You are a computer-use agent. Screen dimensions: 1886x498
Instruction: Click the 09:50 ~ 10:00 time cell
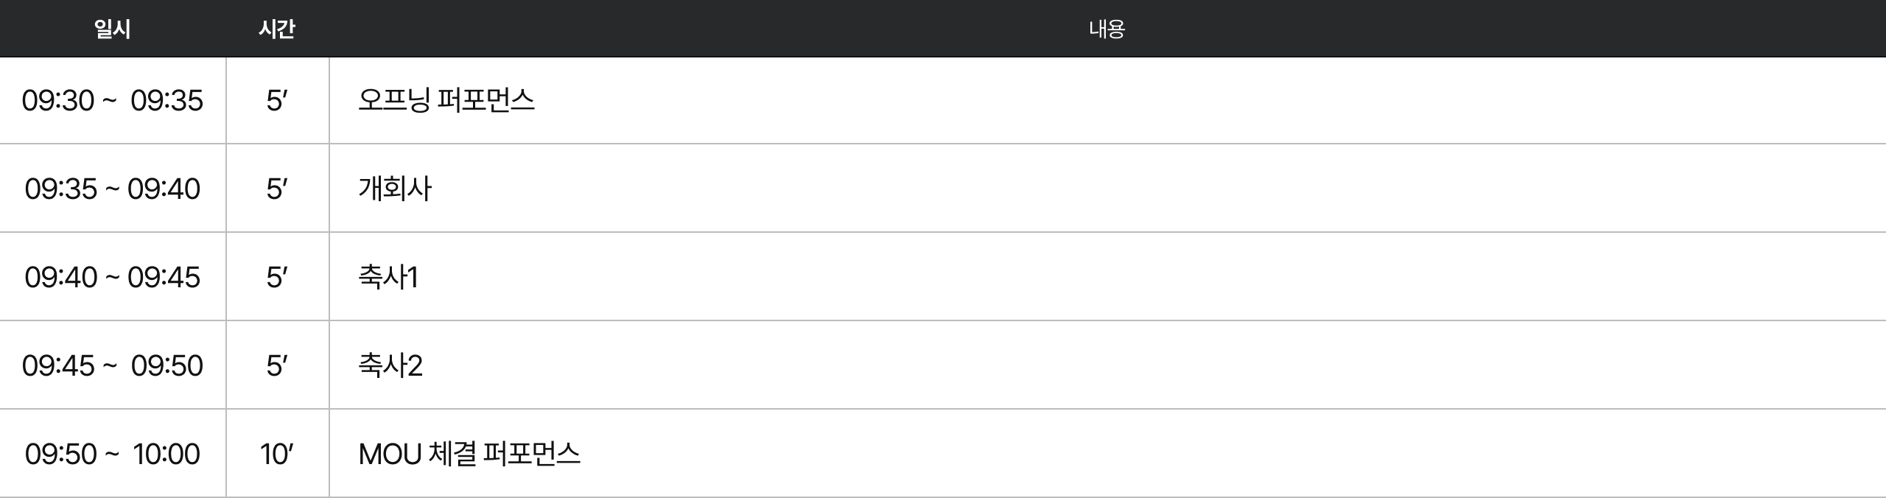click(113, 454)
